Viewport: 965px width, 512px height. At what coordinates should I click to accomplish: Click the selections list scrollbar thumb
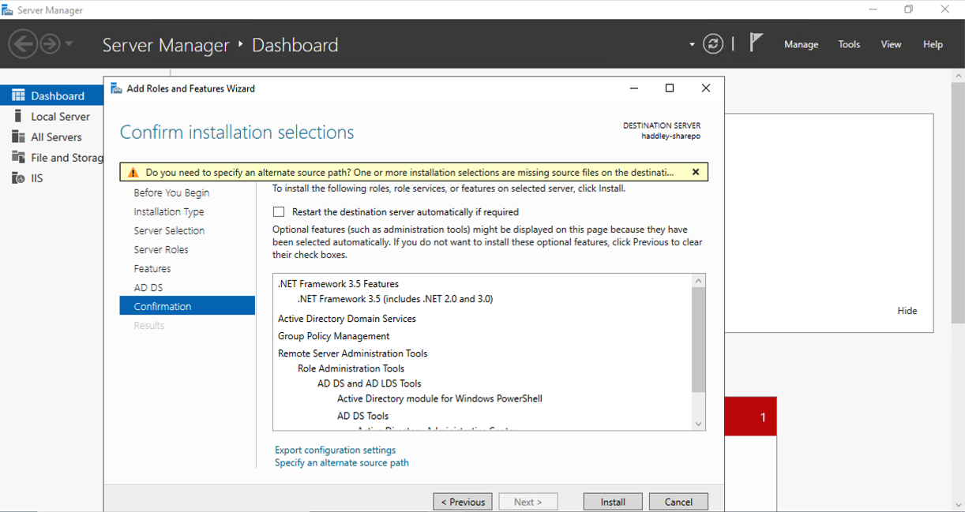(698, 340)
